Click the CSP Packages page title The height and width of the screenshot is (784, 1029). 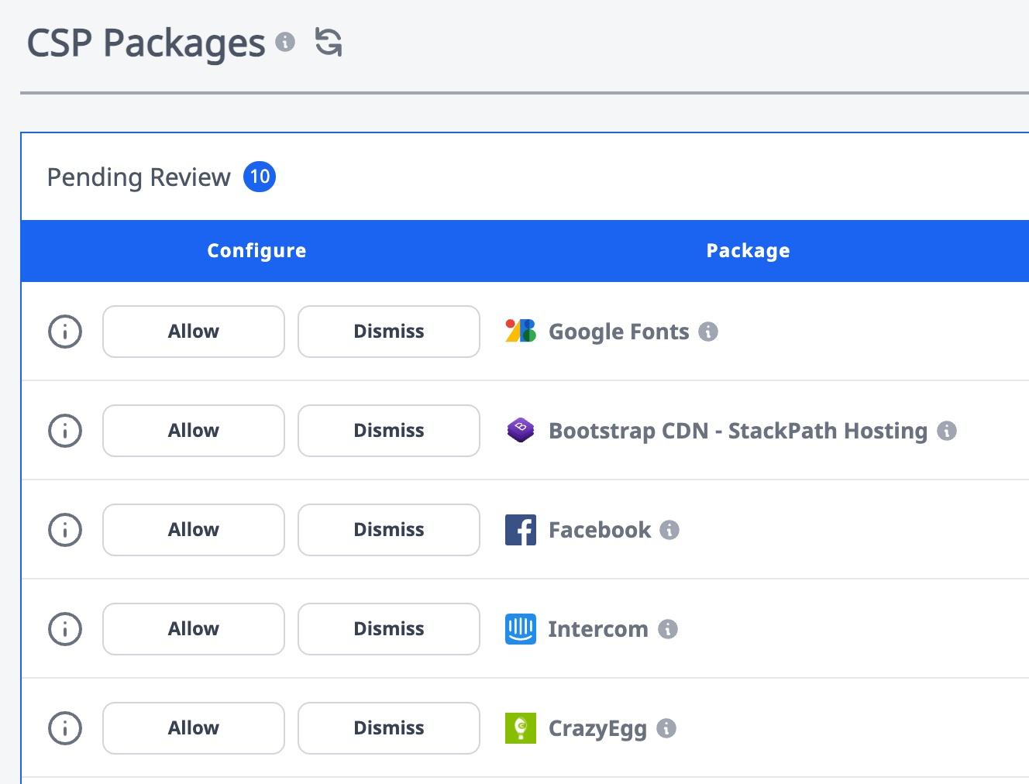point(146,43)
